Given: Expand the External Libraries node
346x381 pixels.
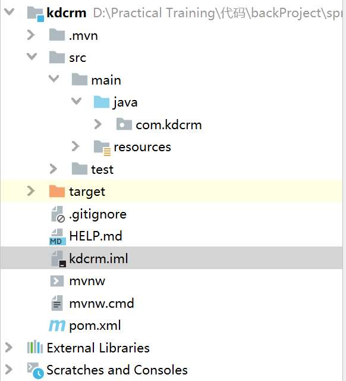Looking at the screenshot, I should [8, 348].
